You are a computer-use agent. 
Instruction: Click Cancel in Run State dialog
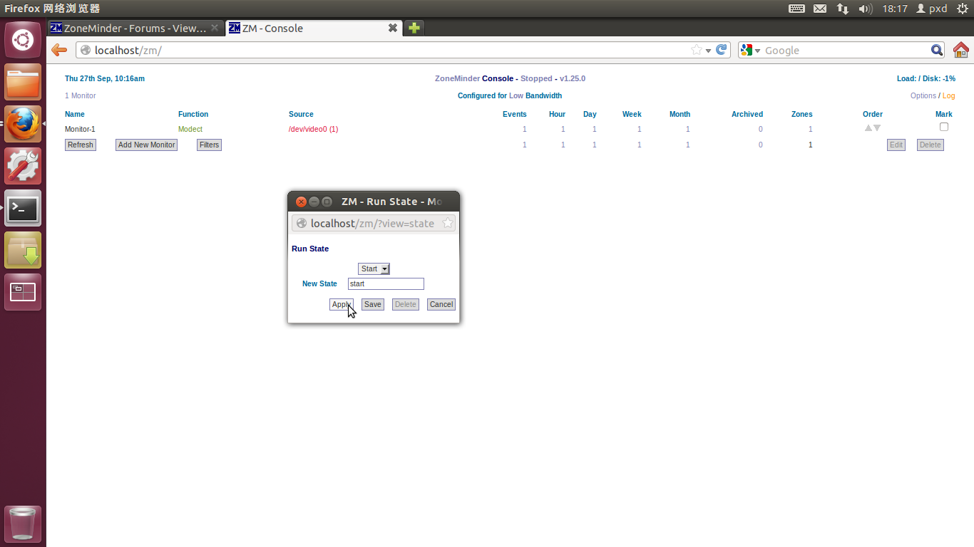point(441,304)
